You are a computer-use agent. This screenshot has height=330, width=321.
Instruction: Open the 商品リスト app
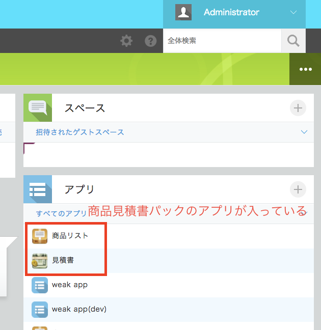click(70, 236)
